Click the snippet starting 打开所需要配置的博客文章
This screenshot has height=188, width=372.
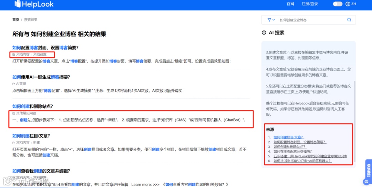tap(122, 61)
